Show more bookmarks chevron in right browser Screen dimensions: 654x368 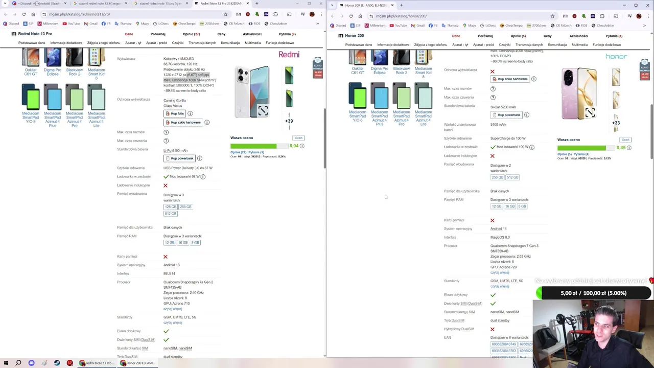[644, 26]
